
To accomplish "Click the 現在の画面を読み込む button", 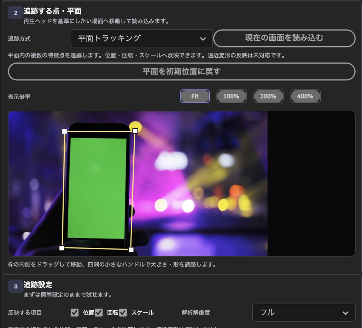I will pyautogui.click(x=284, y=38).
